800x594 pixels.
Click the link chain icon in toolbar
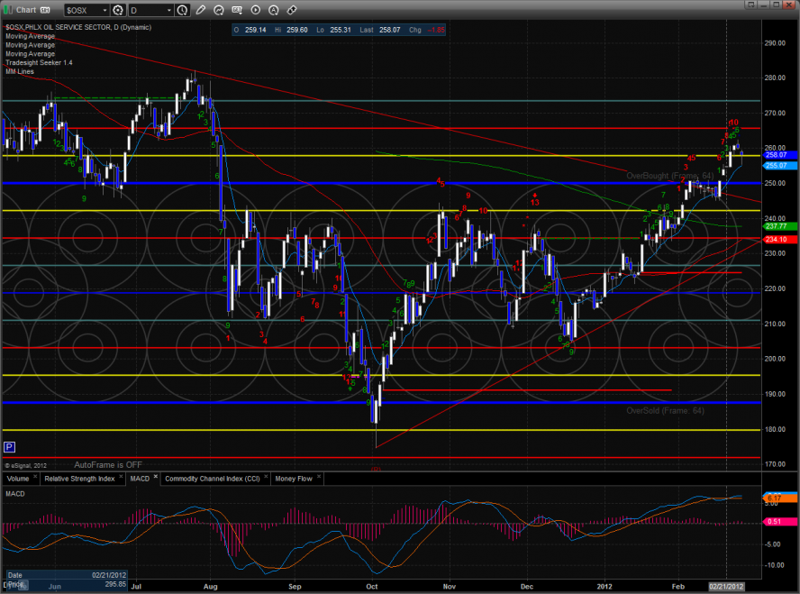291,10
